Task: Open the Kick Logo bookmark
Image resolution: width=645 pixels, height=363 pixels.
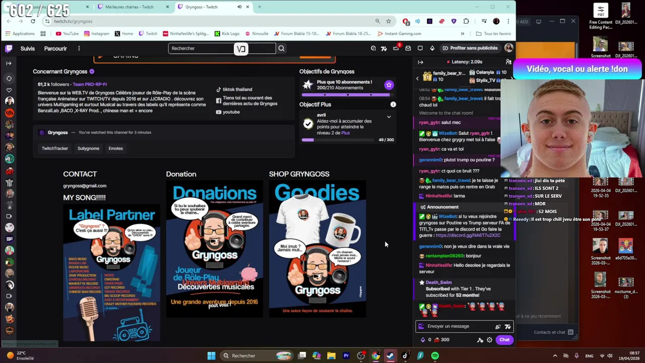Action: pyautogui.click(x=227, y=34)
